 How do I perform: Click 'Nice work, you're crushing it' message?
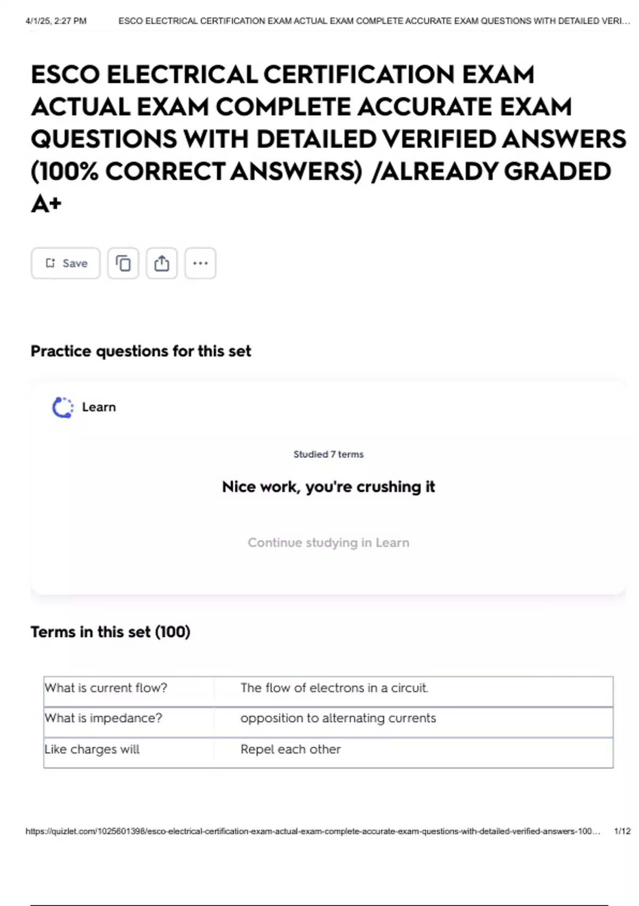point(328,487)
